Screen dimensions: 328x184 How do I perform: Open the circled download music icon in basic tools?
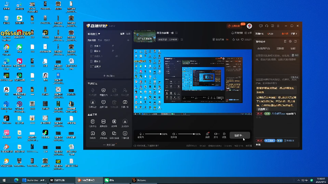[125, 121]
